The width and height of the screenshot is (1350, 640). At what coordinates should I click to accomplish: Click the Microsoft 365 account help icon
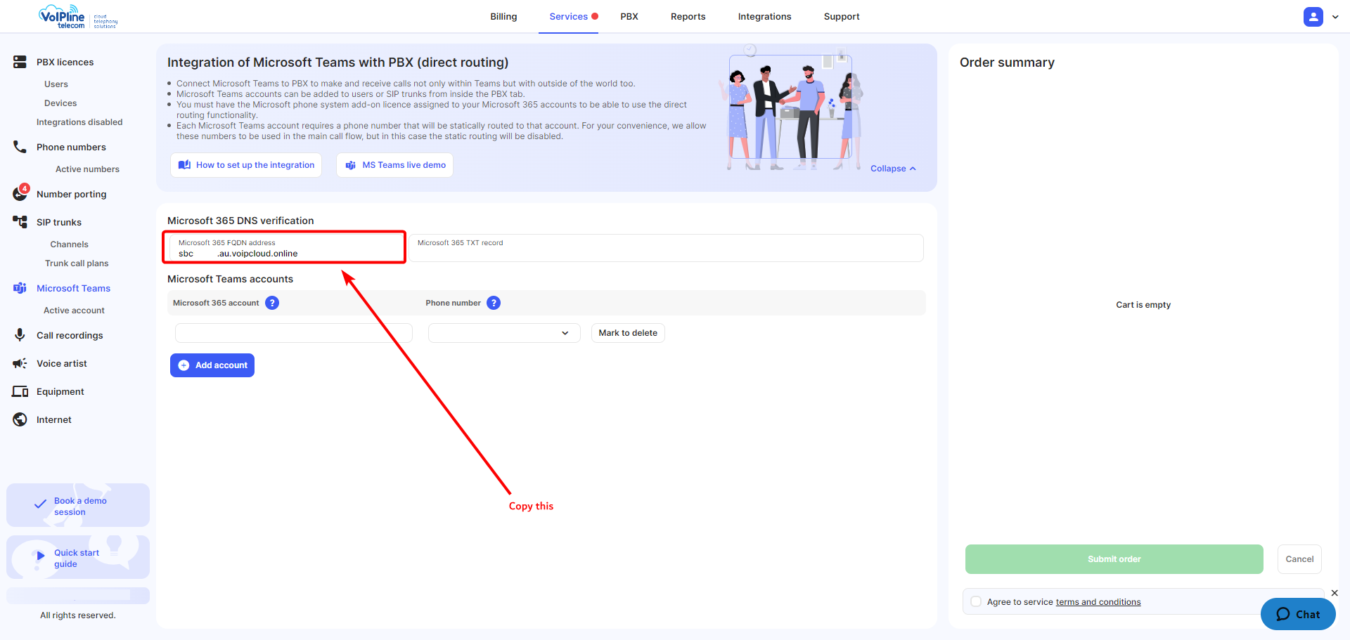tap(272, 303)
